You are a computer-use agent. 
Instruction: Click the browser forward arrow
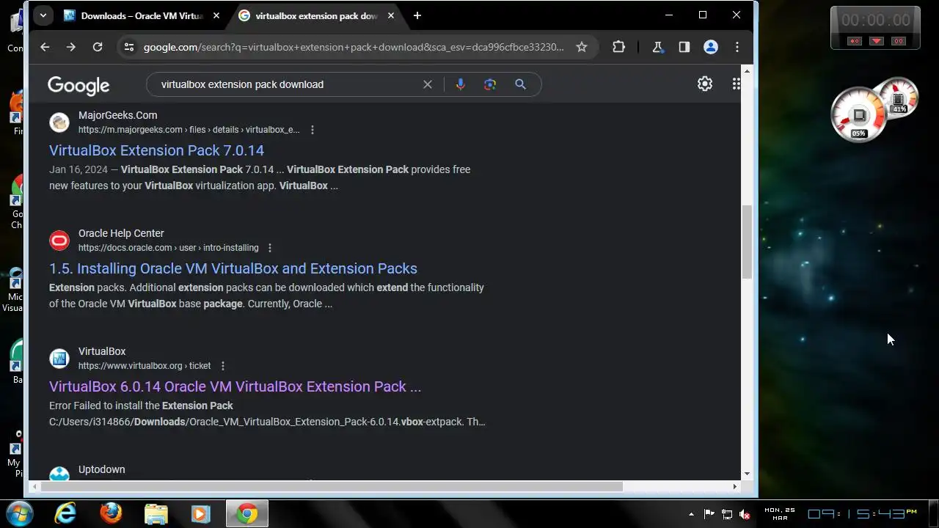click(x=70, y=47)
